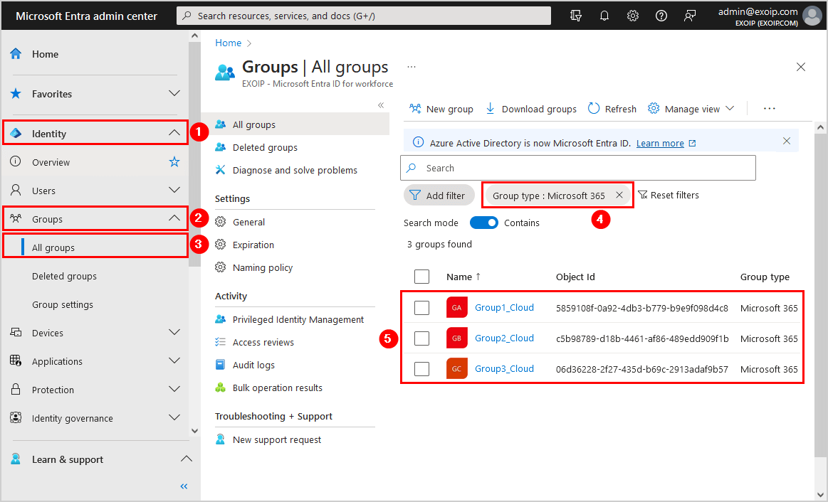The width and height of the screenshot is (828, 502).
Task: Open Expiration settings
Action: pos(253,245)
